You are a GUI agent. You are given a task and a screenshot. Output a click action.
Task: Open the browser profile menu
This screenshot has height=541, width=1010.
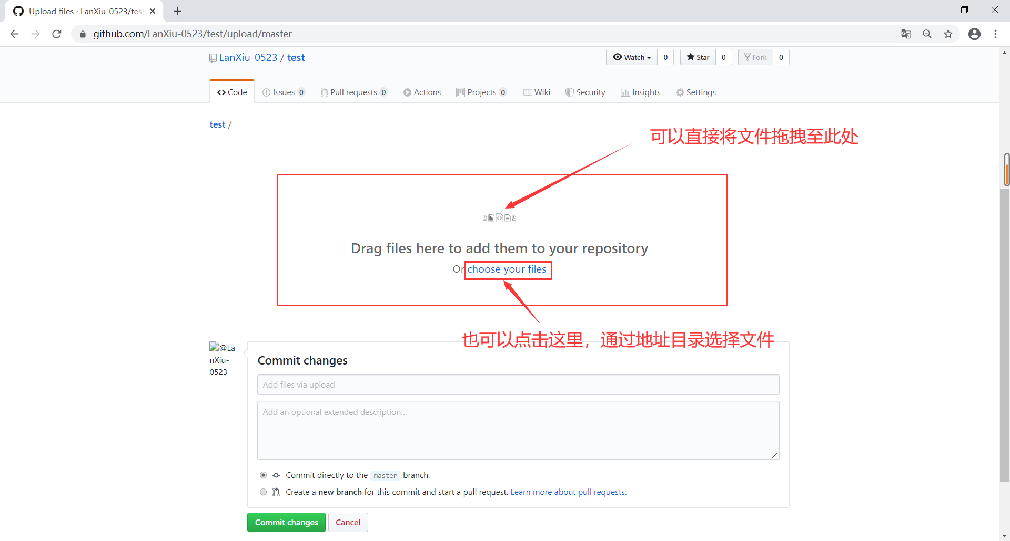(974, 34)
